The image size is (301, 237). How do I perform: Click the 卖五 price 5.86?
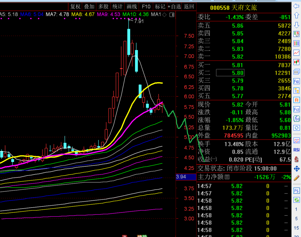(x=238, y=26)
